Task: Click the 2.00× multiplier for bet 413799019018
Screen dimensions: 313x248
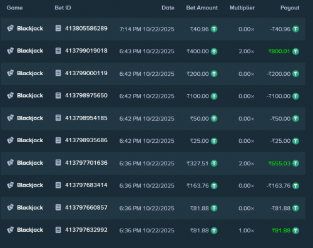Action: point(247,51)
